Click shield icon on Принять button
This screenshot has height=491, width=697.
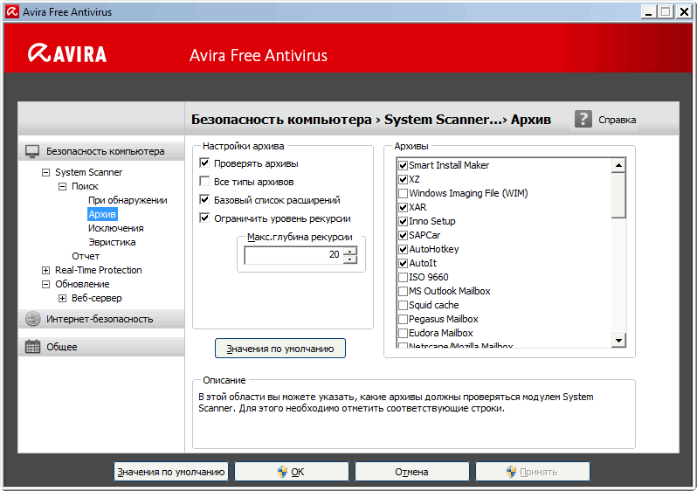[x=511, y=472]
